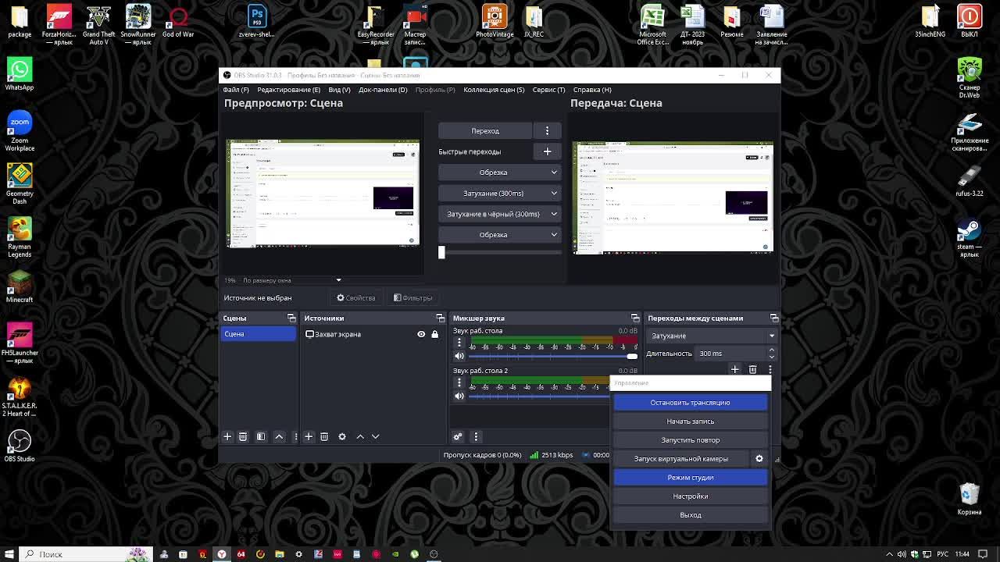Mute Звук раб. стола speaker icon
Screen dimensions: 1000x562
(x=459, y=356)
